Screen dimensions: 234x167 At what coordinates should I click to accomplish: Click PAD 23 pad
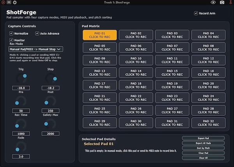(x=172, y=98)
